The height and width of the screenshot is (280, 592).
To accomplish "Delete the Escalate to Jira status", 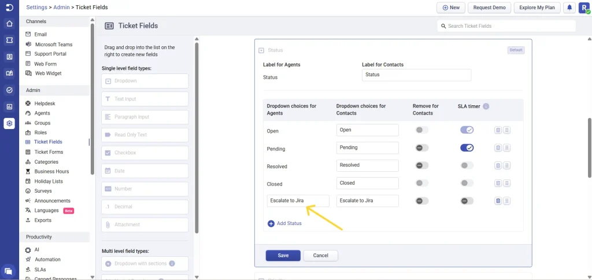I will [498, 201].
